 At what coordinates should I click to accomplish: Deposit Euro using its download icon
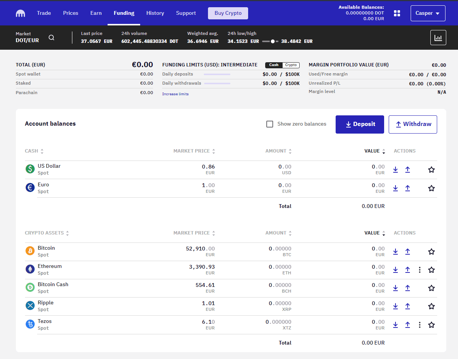[395, 188]
